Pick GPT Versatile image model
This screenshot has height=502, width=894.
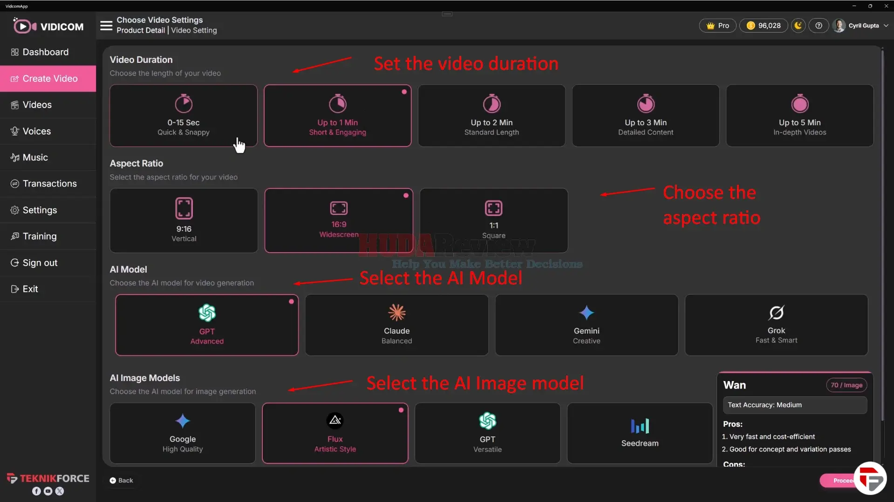[x=488, y=433]
